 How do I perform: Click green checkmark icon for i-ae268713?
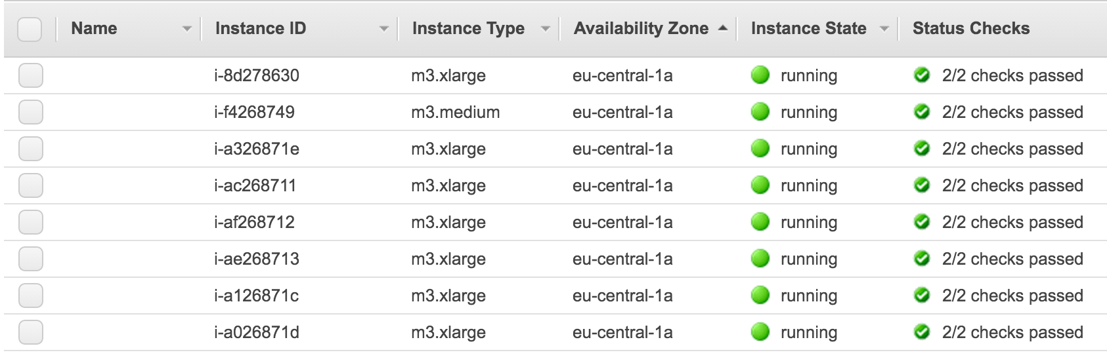[x=922, y=259]
